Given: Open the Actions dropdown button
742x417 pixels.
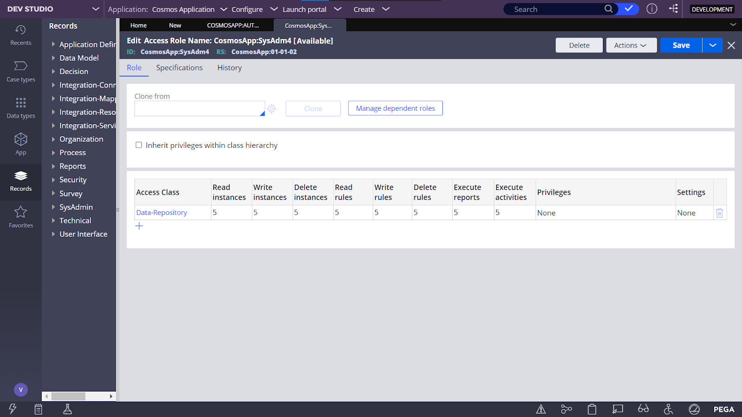Looking at the screenshot, I should coord(631,45).
